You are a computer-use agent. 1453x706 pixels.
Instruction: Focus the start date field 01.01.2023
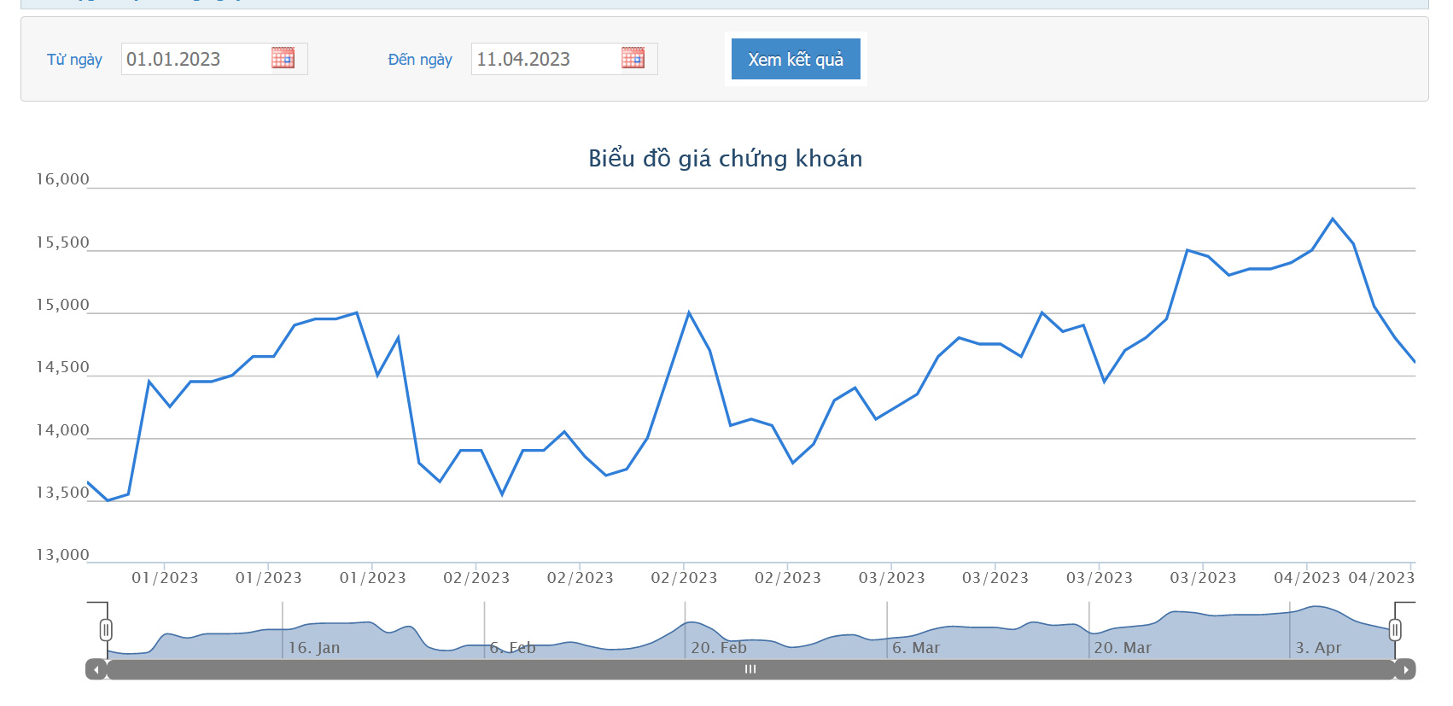(196, 59)
